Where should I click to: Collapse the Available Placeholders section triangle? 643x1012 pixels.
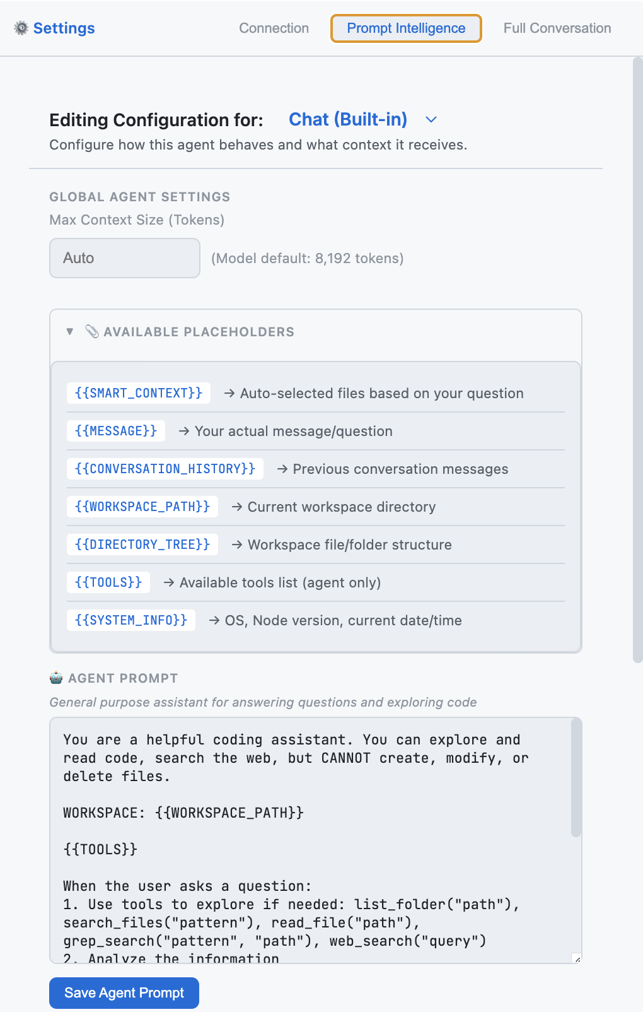[70, 331]
